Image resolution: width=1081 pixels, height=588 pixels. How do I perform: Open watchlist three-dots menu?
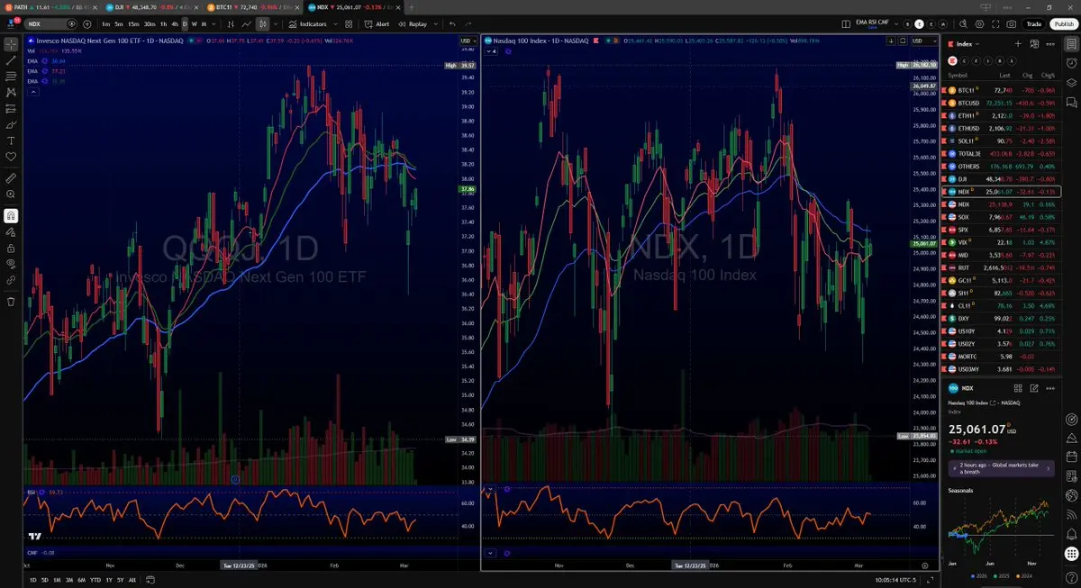(x=1050, y=44)
